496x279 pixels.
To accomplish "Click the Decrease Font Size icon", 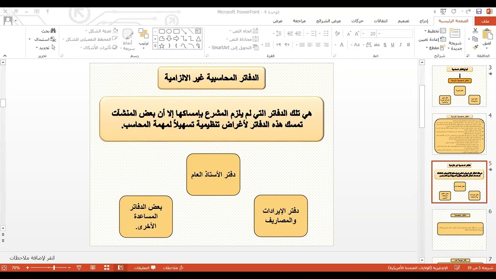I will (x=349, y=34).
